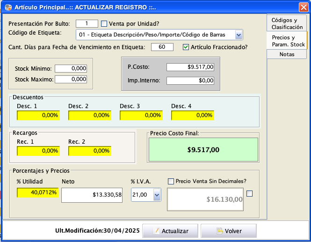Select the Precios y Param. Stock tab
This screenshot has height=242, width=311.
(287, 41)
